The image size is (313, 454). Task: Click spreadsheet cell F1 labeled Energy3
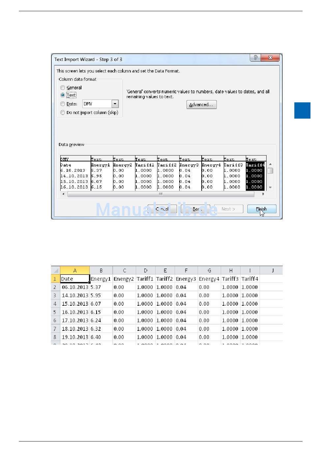point(186,279)
